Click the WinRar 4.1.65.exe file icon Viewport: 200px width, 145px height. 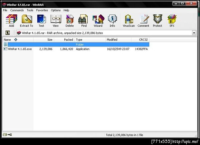(x=5, y=49)
